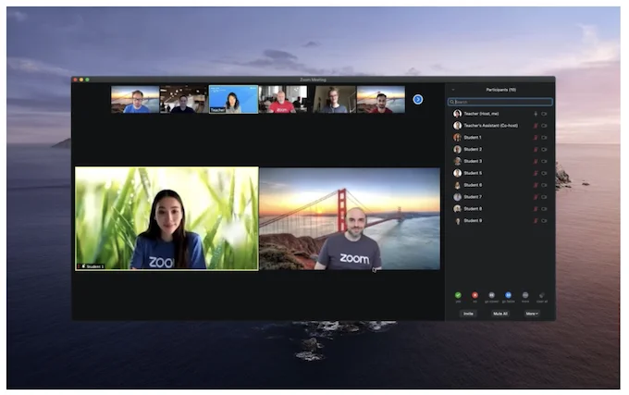Click the 'Participants (10)' panel title

500,90
